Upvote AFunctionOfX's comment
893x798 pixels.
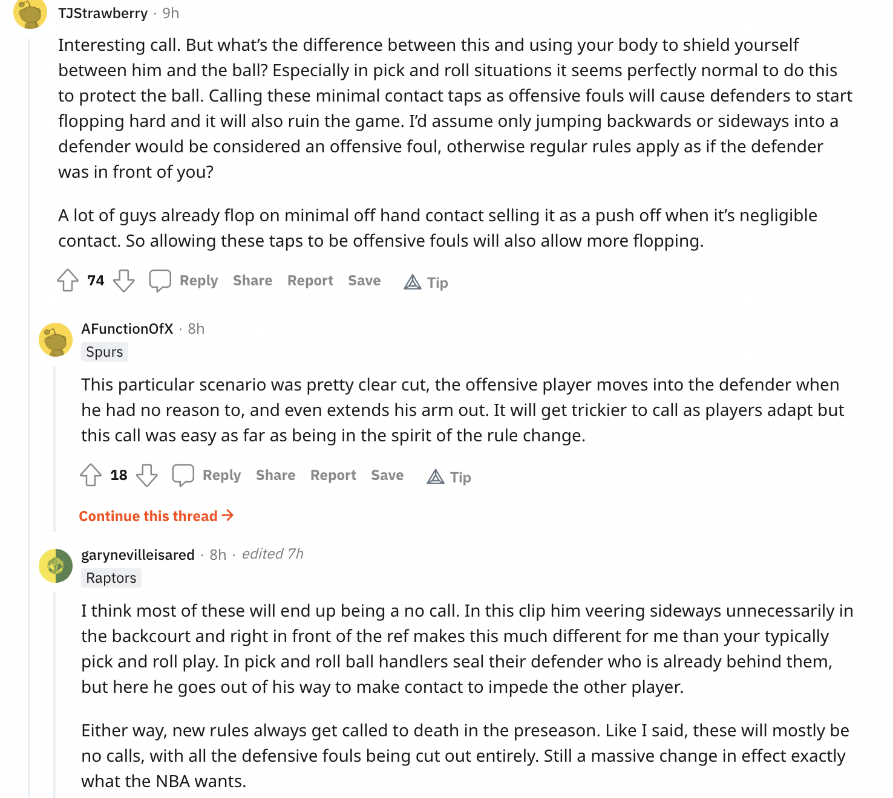91,475
